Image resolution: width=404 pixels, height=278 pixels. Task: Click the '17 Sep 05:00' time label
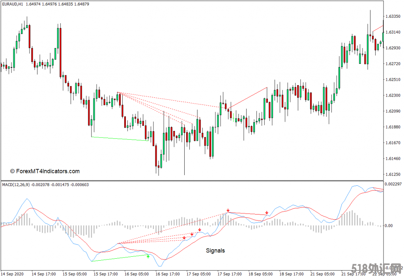pos(198,274)
